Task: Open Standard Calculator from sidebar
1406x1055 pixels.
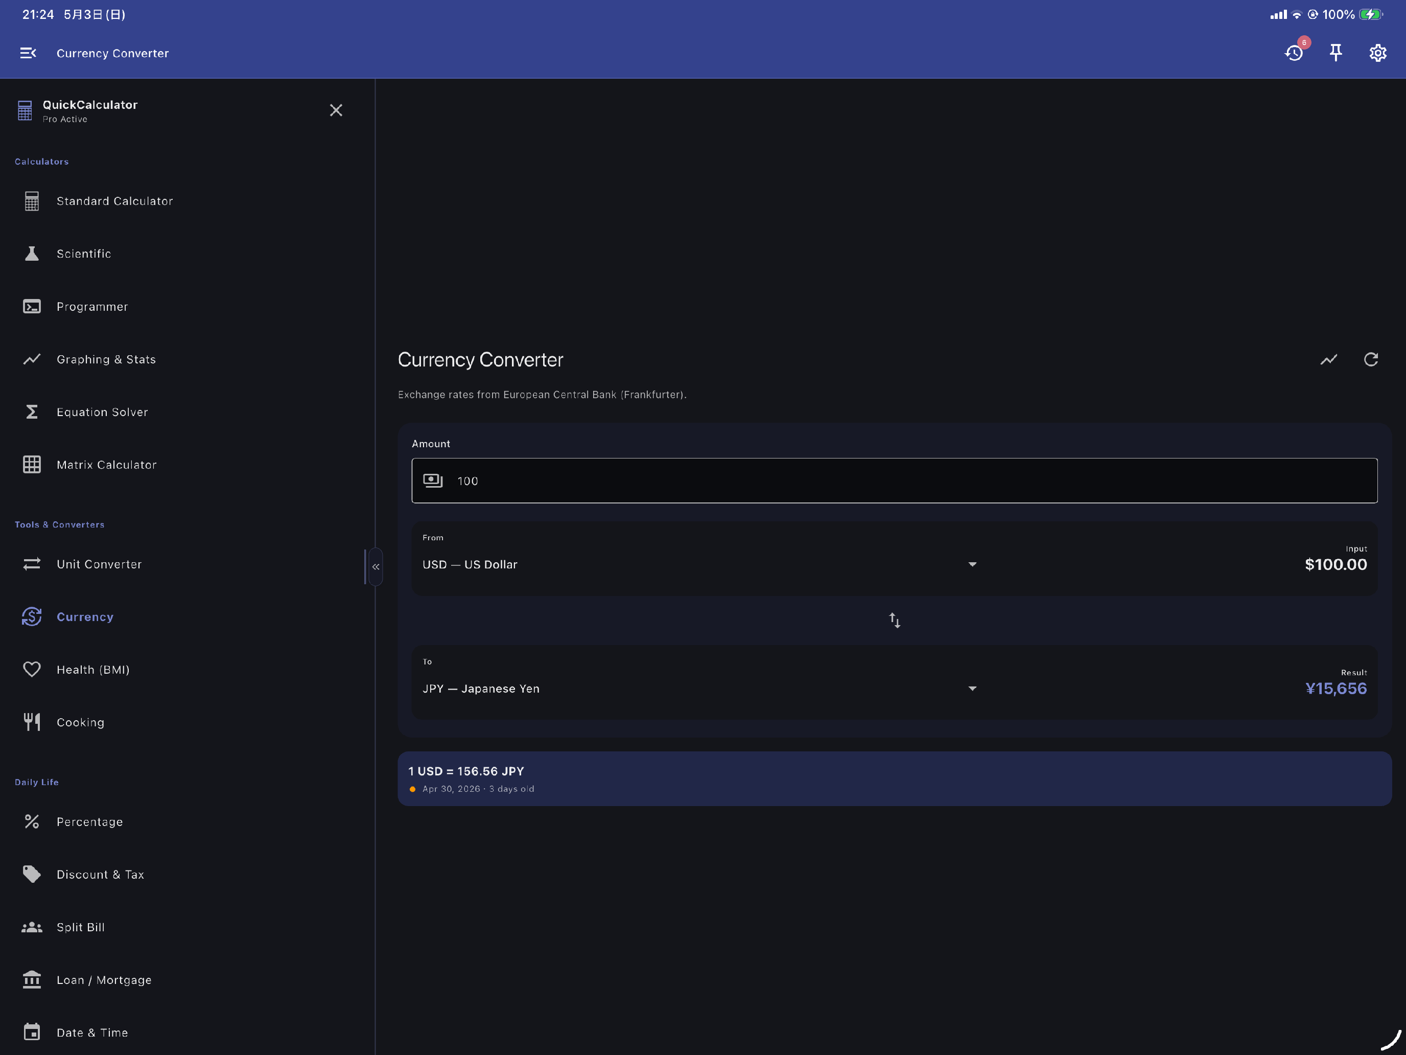Action: [185, 201]
